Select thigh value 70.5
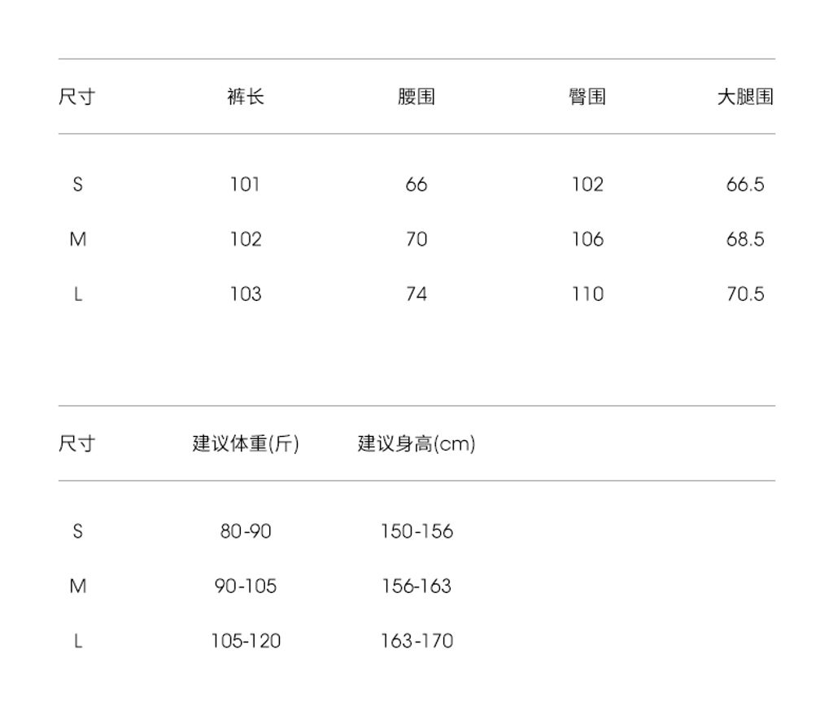This screenshot has height=715, width=833. [x=745, y=294]
